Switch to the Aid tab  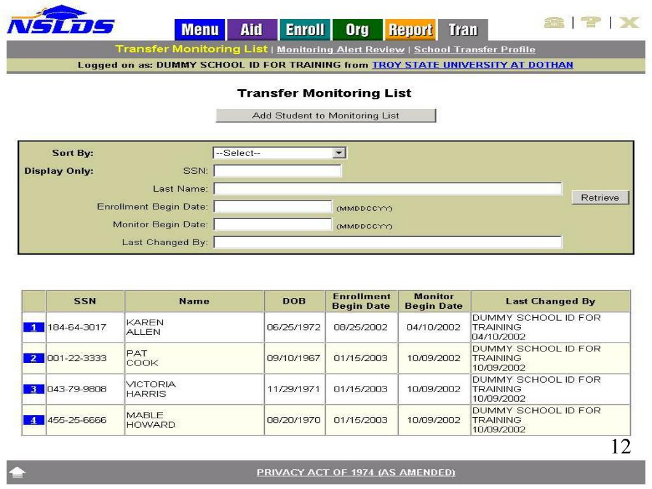tap(252, 29)
